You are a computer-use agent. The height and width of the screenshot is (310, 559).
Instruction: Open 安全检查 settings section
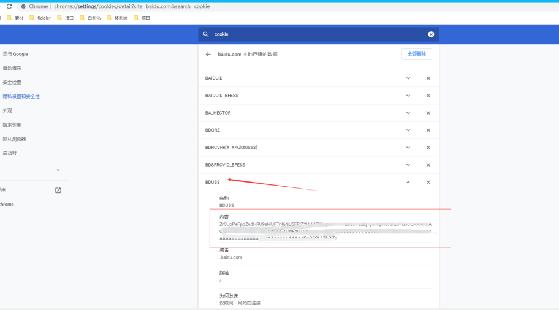pos(12,82)
